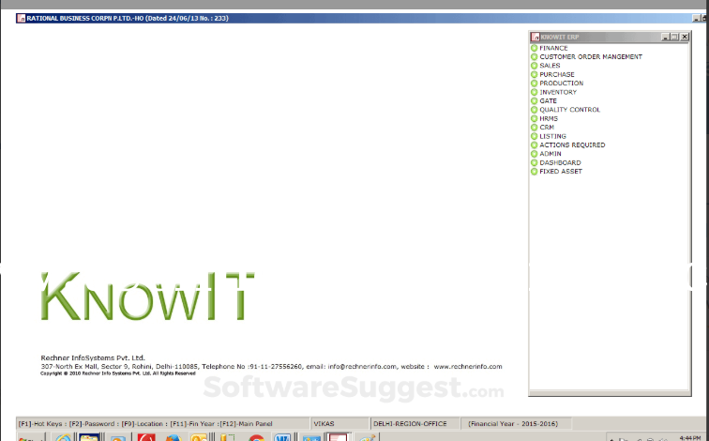This screenshot has height=441, width=709.
Task: Select the SALES module entry
Action: (x=550, y=66)
